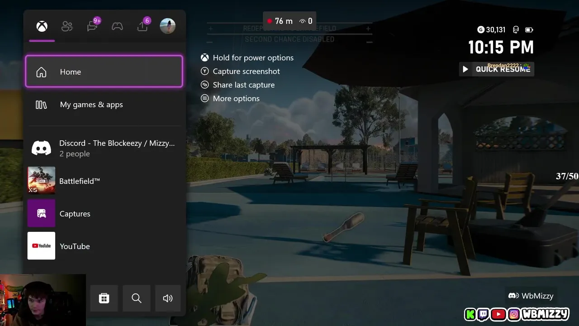Open My games & apps

(104, 105)
